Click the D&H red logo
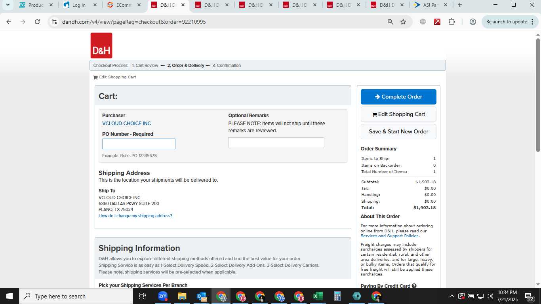The height and width of the screenshot is (304, 541). [101, 46]
